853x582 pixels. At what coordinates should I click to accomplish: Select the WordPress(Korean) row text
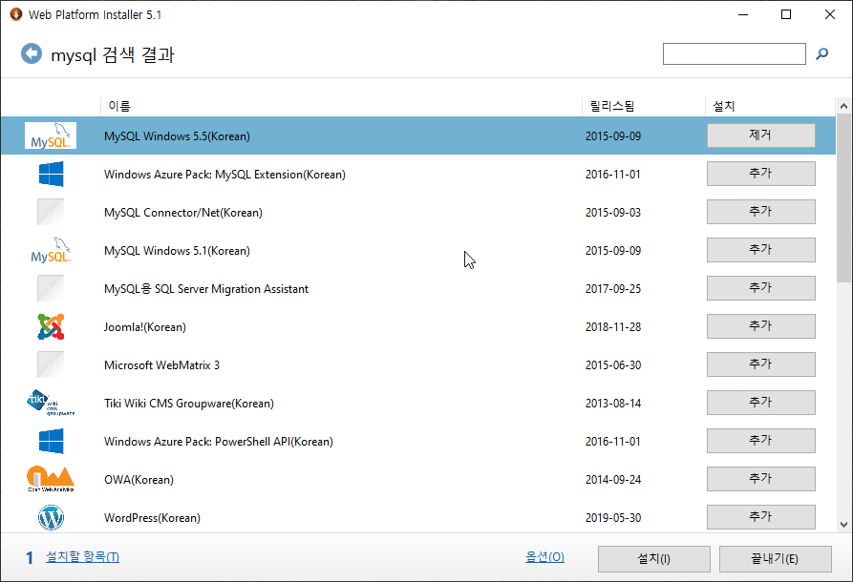152,518
